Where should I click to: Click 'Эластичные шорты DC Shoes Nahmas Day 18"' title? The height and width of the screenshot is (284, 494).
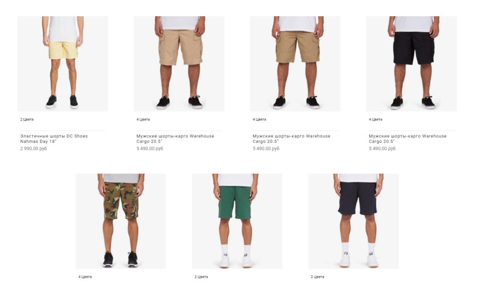click(x=54, y=139)
